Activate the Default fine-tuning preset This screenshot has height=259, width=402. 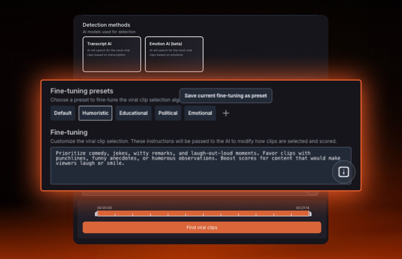point(62,113)
